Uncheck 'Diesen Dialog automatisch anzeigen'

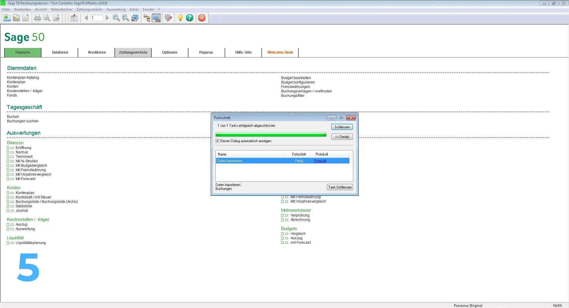[x=218, y=141]
